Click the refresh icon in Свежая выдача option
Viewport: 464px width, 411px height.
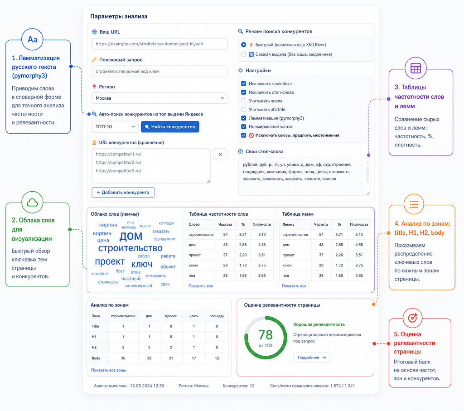pos(251,54)
